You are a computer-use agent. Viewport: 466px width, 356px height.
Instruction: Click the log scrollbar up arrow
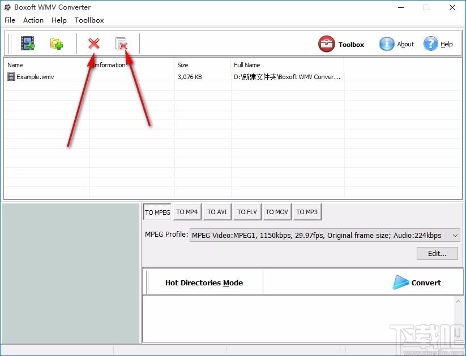pos(458,302)
